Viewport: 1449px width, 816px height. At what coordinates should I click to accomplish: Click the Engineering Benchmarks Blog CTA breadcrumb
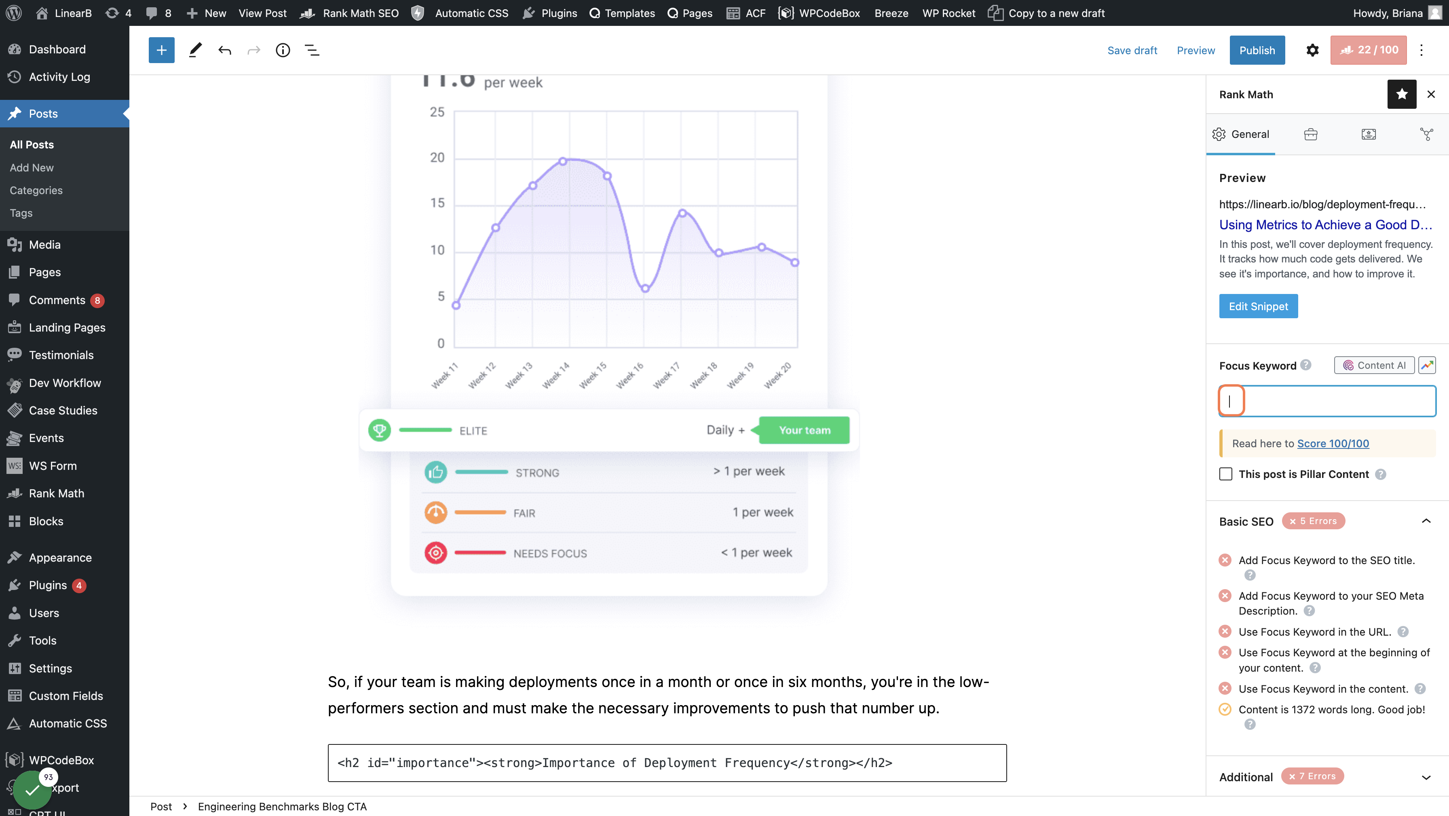click(282, 806)
